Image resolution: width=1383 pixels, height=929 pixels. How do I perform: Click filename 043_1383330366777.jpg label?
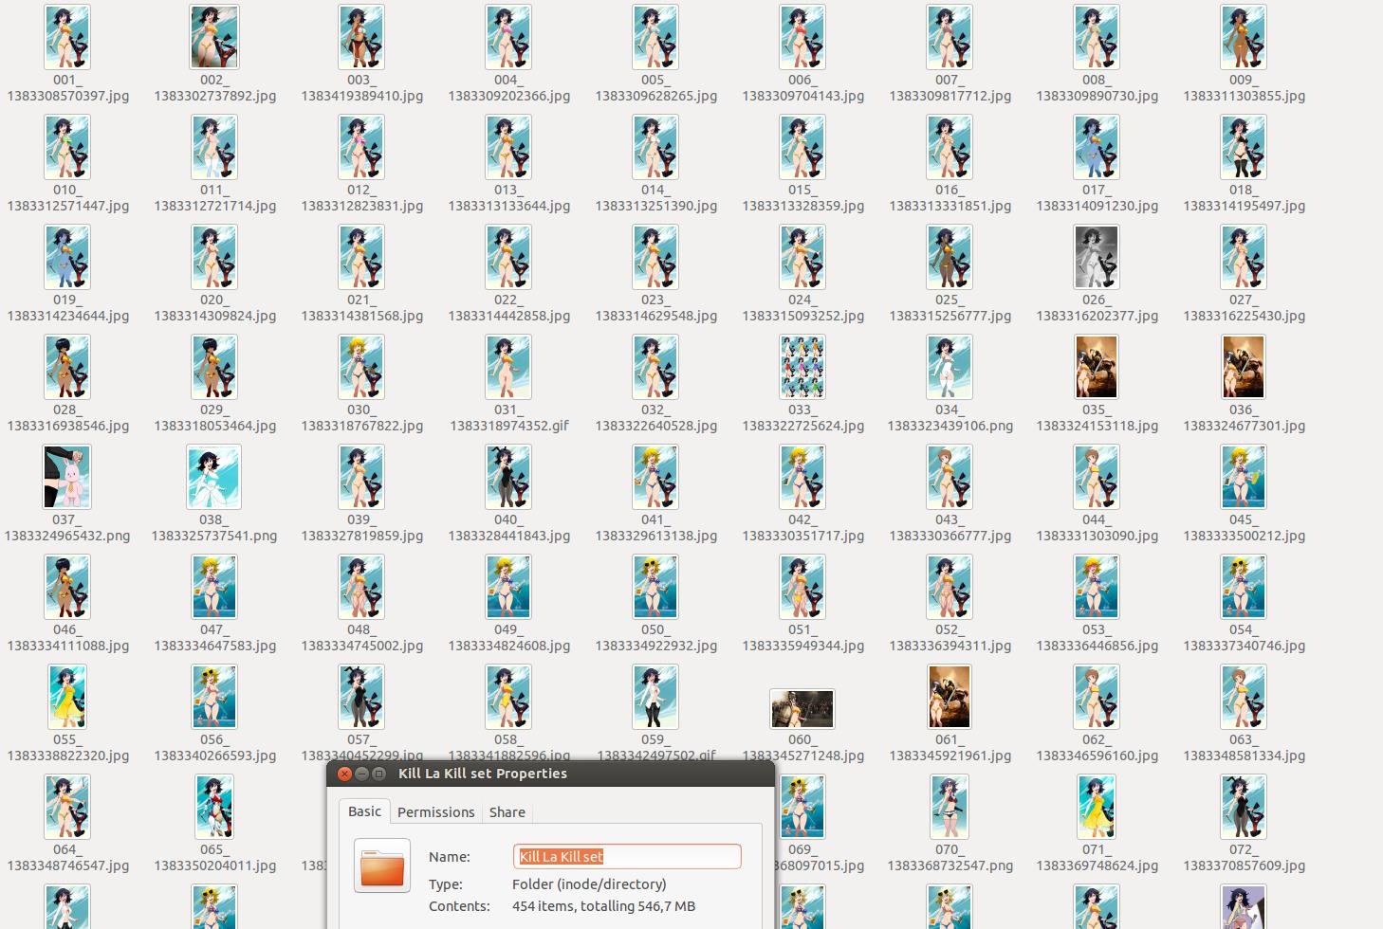pyautogui.click(x=950, y=528)
